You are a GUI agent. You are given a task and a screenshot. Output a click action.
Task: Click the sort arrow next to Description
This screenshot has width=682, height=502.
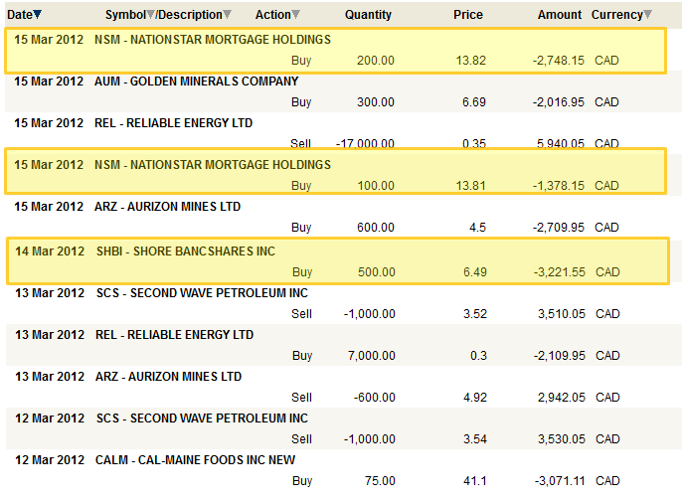tap(228, 15)
